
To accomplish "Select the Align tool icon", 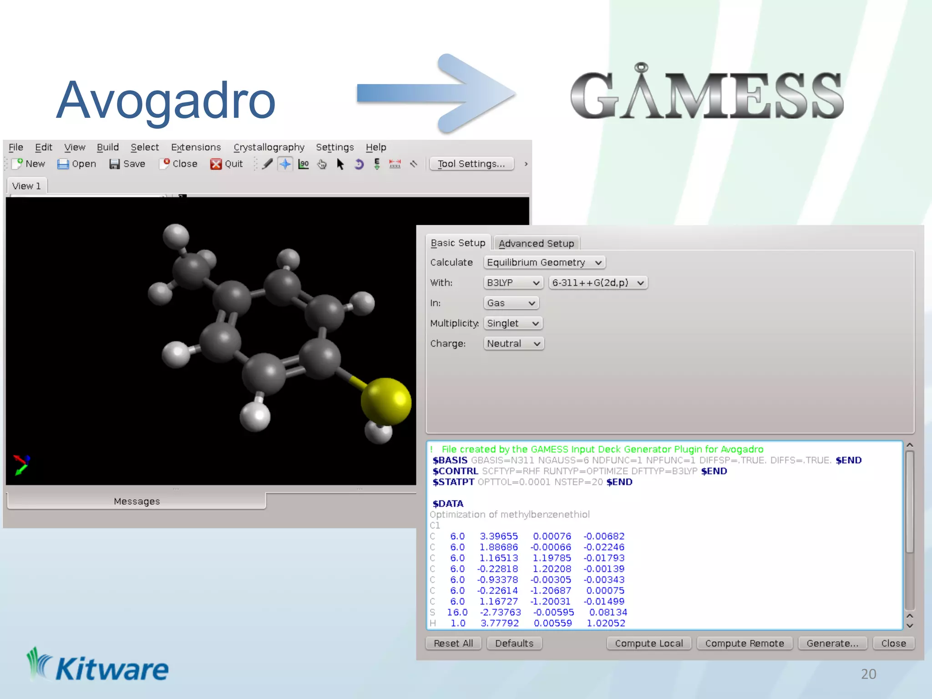I will click(x=414, y=164).
